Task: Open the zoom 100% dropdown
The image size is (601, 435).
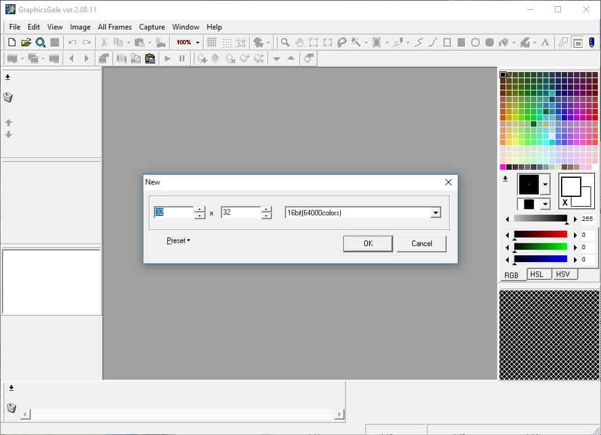Action: [198, 42]
